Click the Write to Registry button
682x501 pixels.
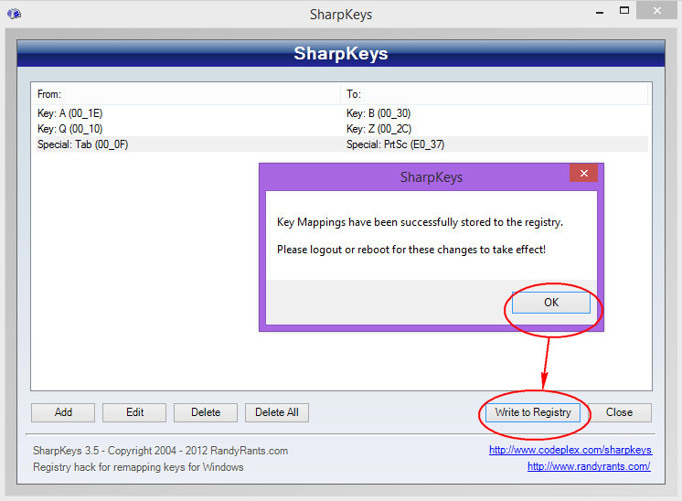tap(533, 412)
